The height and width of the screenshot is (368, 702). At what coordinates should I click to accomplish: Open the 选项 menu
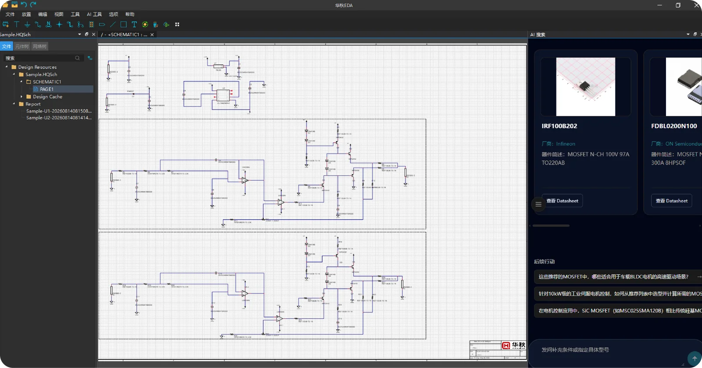[x=114, y=14]
